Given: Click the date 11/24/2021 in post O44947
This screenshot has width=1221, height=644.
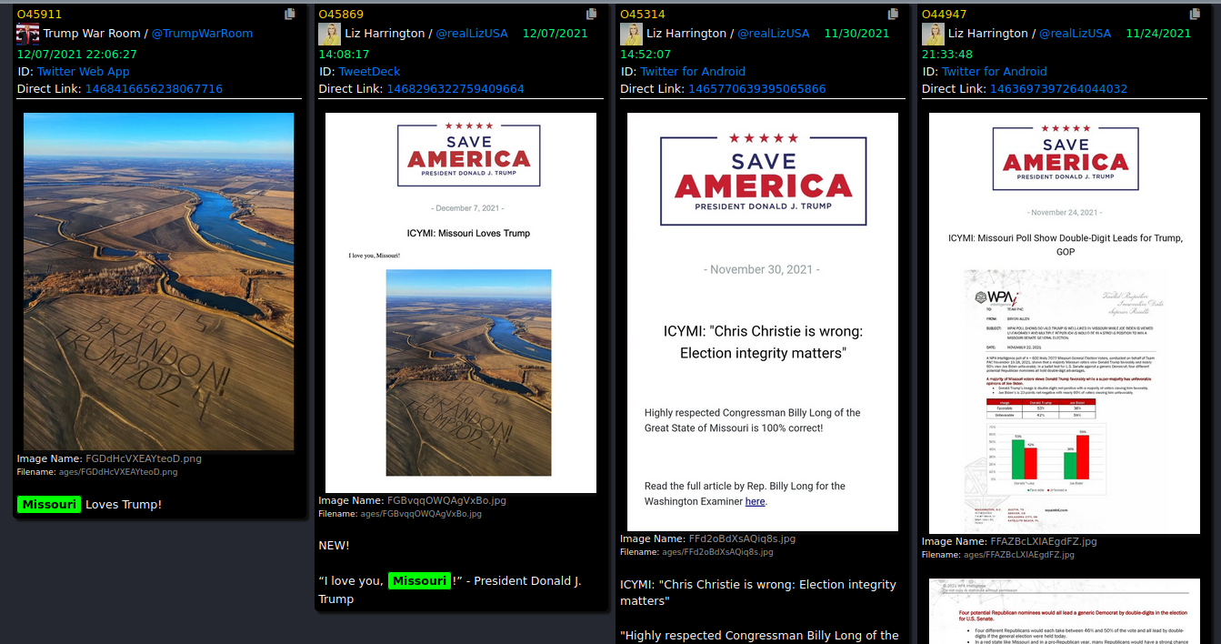Looking at the screenshot, I should tap(1158, 34).
